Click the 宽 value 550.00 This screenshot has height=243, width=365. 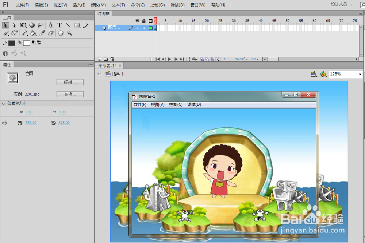(x=31, y=123)
